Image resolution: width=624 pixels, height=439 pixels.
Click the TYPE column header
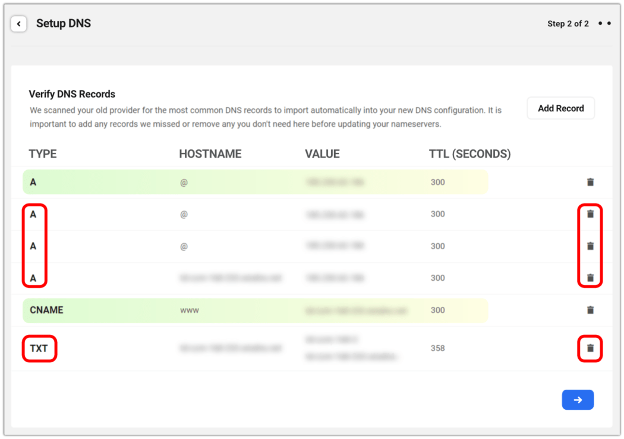click(x=42, y=153)
